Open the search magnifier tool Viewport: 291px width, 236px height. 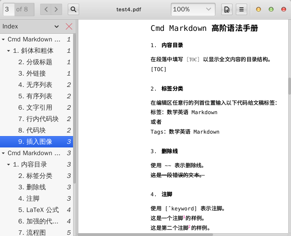73,9
